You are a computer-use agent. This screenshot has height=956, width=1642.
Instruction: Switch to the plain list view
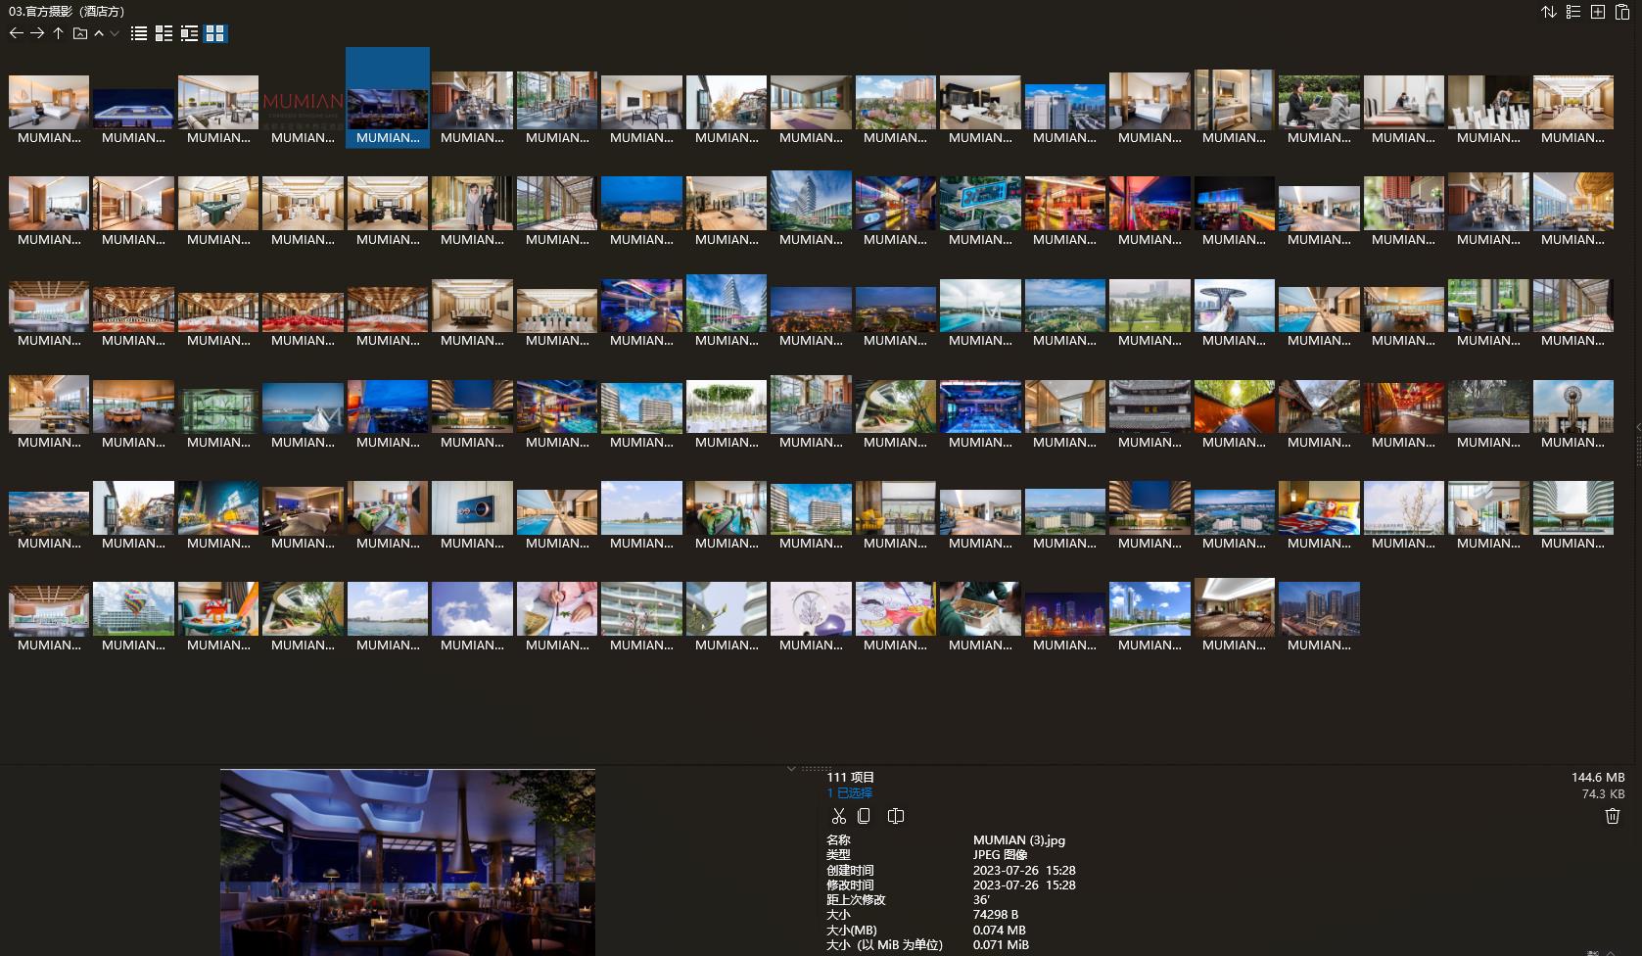pyautogui.click(x=139, y=33)
